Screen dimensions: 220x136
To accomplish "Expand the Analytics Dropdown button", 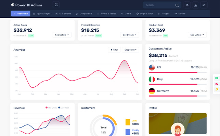I will [130, 50].
